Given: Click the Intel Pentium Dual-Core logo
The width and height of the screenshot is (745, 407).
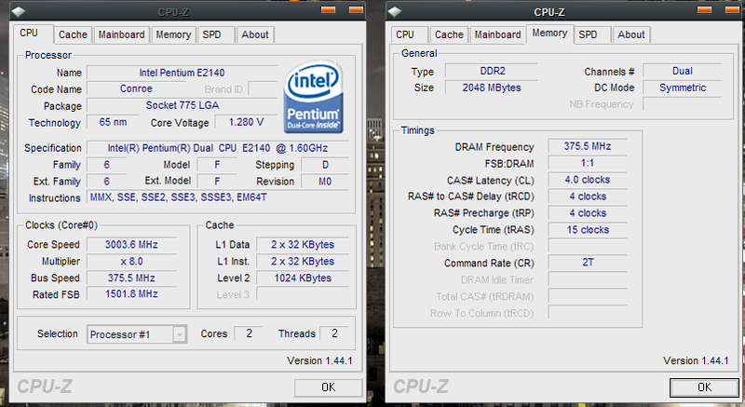Looking at the screenshot, I should tap(314, 97).
